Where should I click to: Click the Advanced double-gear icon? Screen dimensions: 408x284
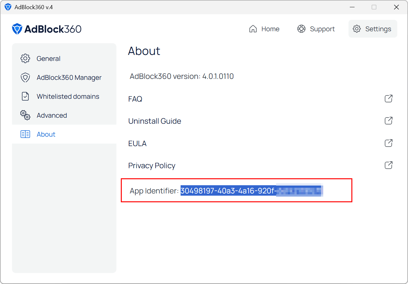(25, 115)
